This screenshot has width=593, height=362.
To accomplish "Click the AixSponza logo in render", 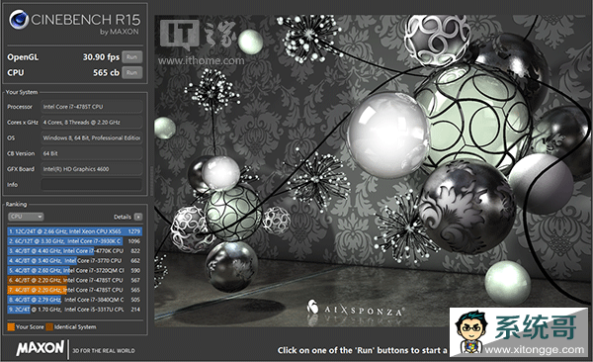I will pos(355,309).
